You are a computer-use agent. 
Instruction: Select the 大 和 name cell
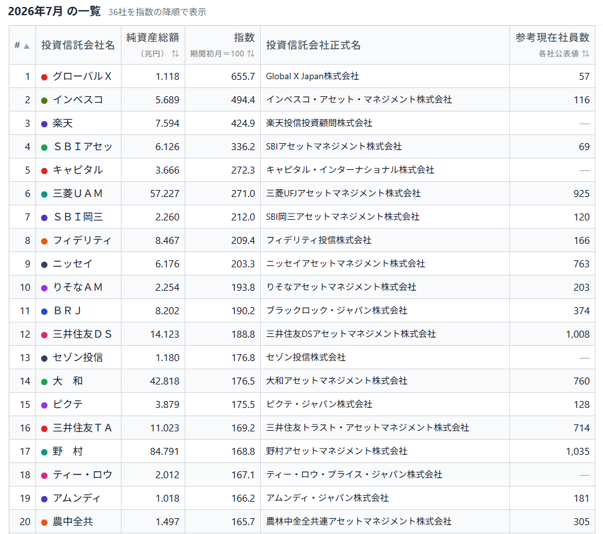click(78, 381)
